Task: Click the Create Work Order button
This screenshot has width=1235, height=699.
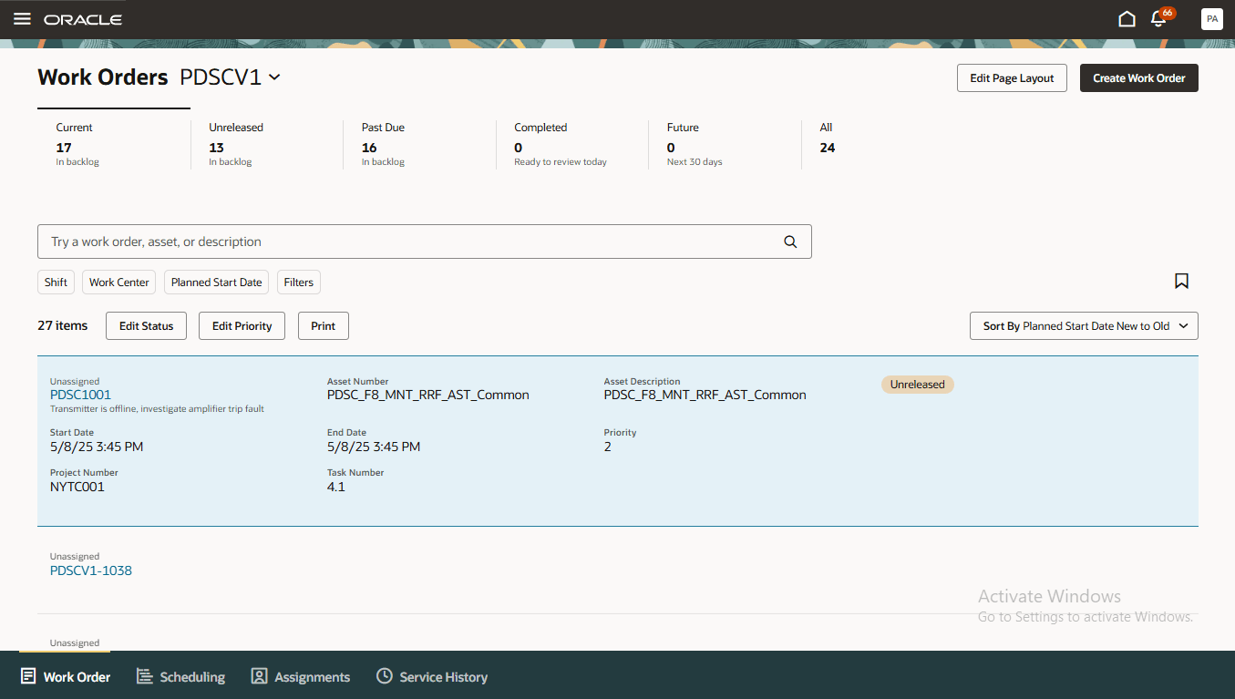Action: [1138, 77]
